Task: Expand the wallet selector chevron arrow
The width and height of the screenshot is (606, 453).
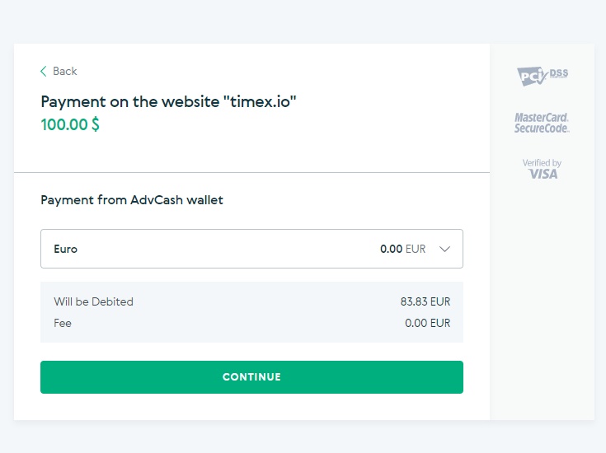Action: click(445, 249)
